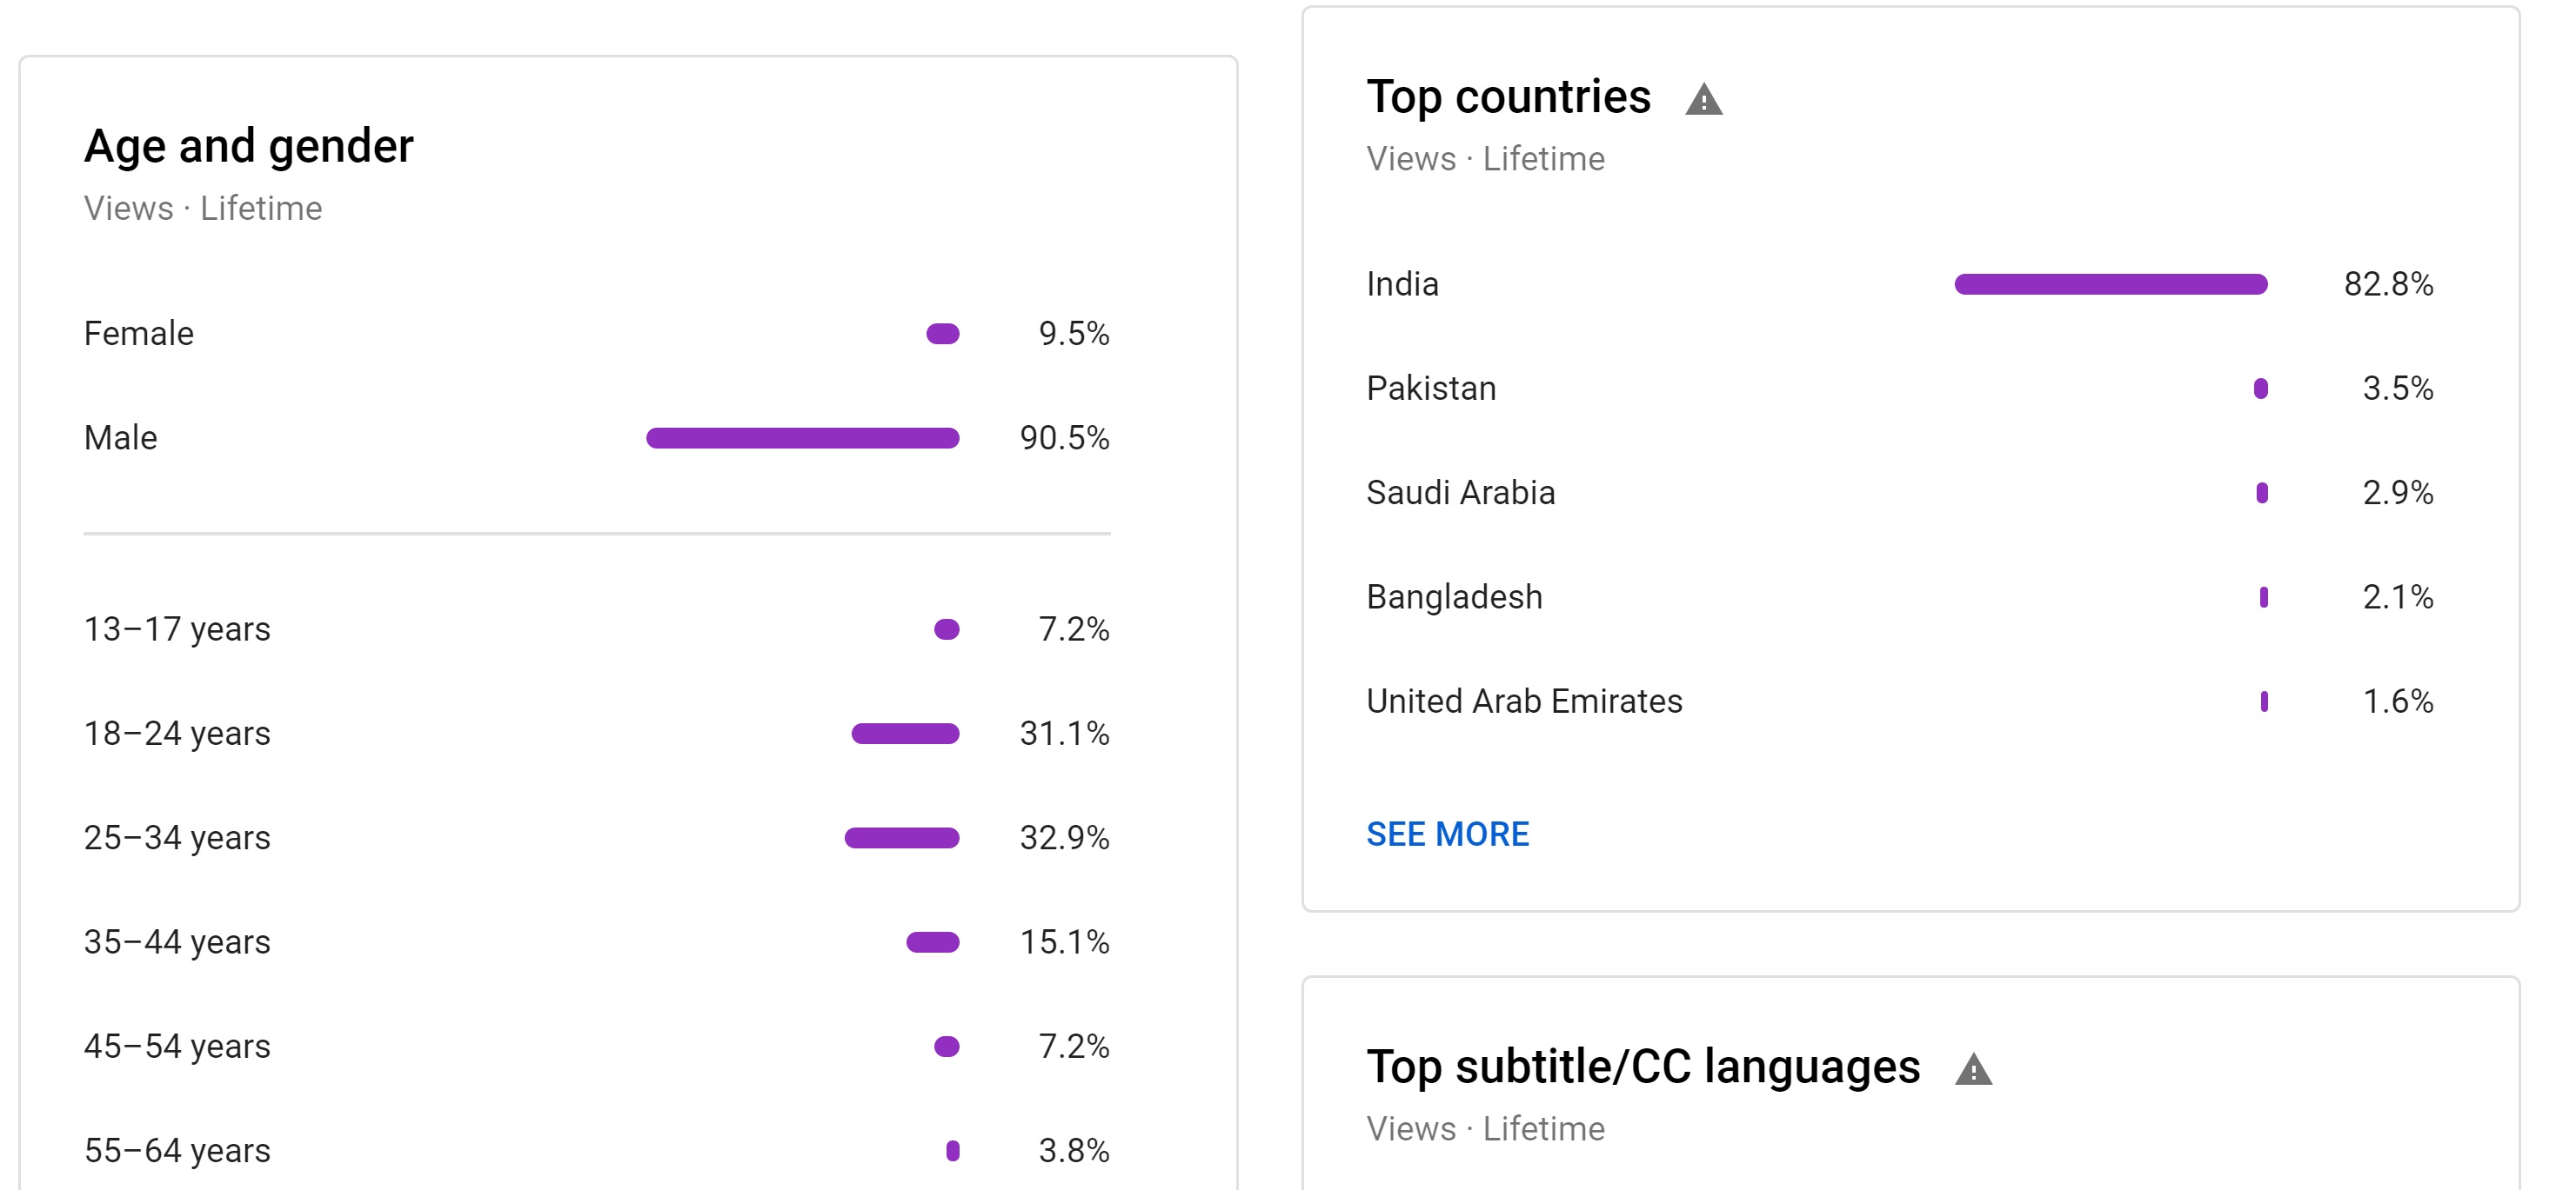Click the Bangladesh country label
This screenshot has width=2576, height=1190.
point(1454,596)
